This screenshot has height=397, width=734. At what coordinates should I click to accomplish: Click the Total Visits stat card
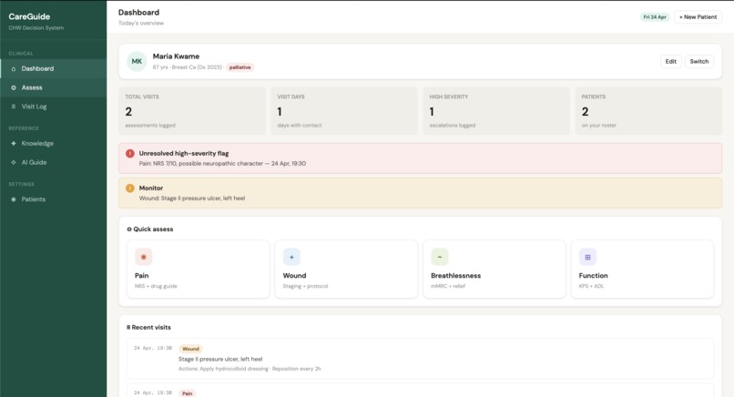[x=192, y=111]
